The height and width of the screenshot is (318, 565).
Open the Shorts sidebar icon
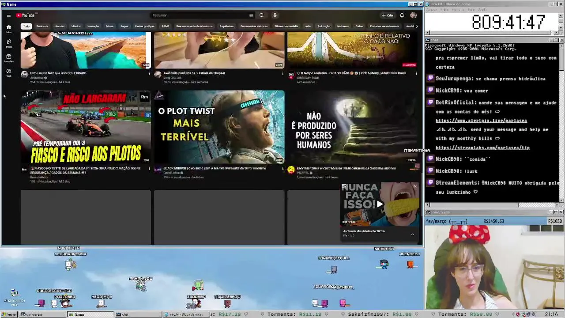8,43
